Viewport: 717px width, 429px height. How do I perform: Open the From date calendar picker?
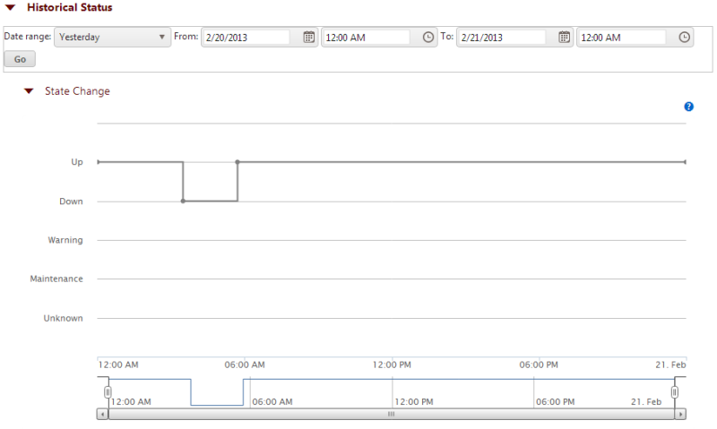tap(309, 37)
